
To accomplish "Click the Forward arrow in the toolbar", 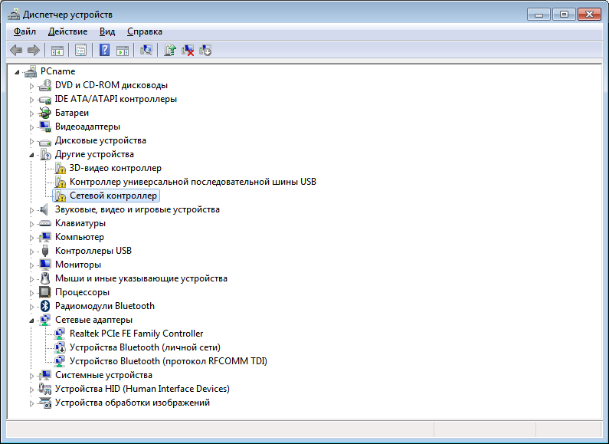I will click(x=34, y=50).
